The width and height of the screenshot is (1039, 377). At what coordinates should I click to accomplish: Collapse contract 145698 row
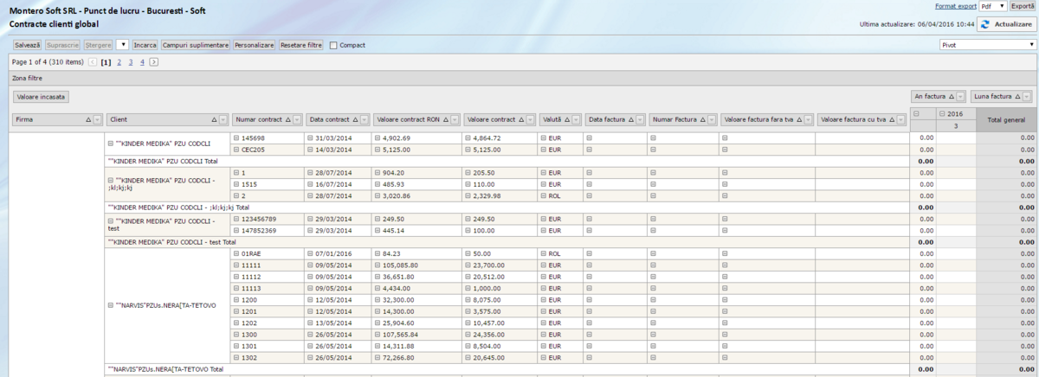236,137
